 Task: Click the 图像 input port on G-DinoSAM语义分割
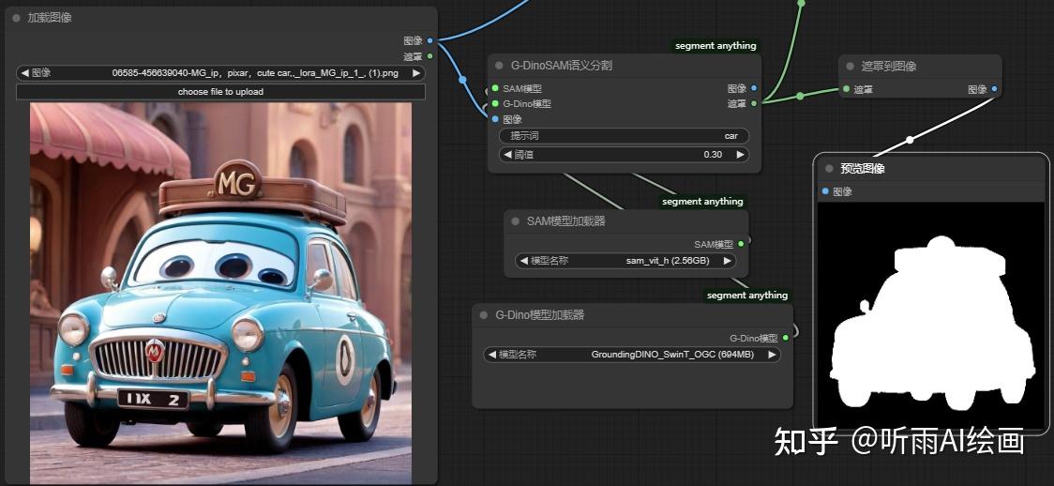coord(495,119)
